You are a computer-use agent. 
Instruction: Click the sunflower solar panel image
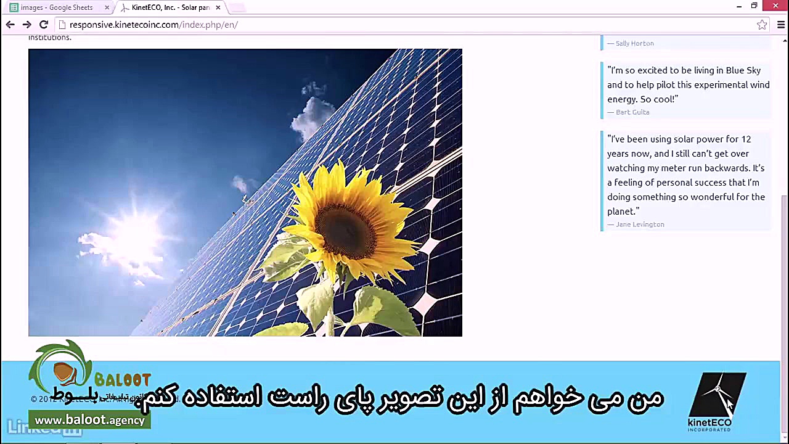[245, 192]
